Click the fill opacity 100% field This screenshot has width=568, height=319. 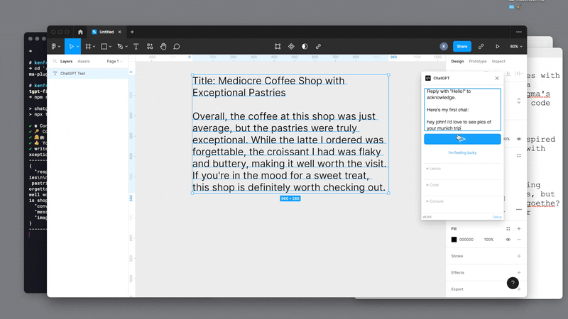point(488,240)
